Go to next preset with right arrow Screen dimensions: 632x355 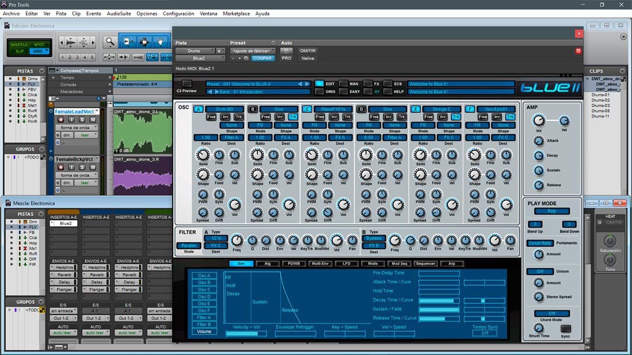(308, 84)
